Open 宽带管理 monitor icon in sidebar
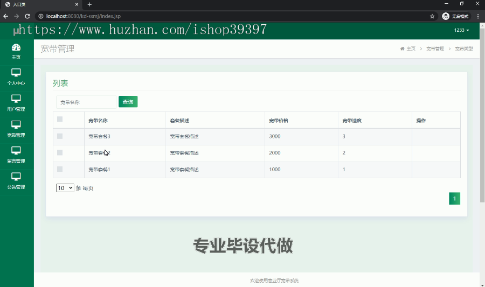 (16, 124)
